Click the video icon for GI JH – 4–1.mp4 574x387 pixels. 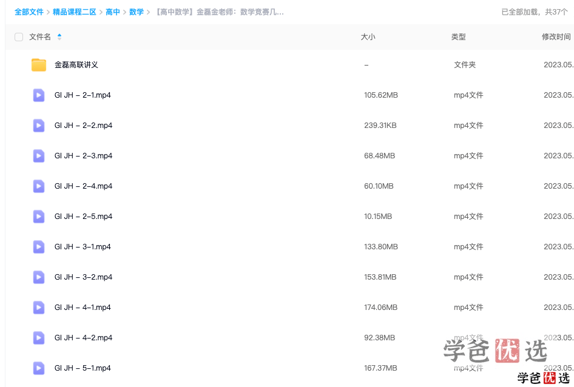38,308
